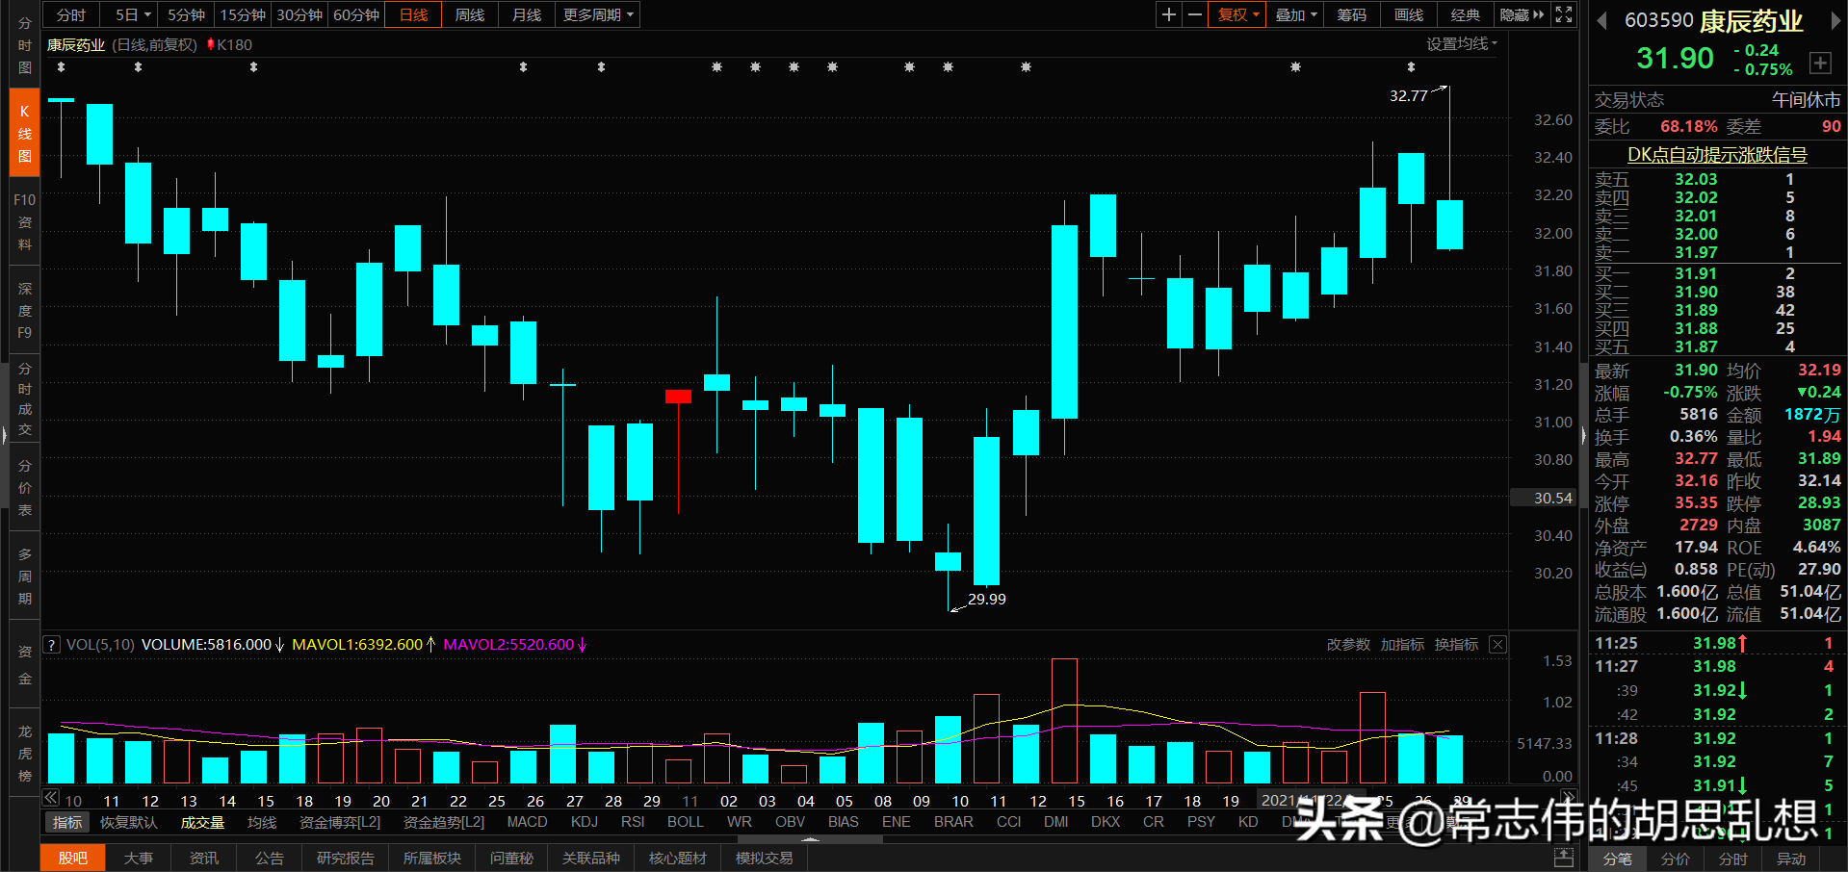1848x872 pixels.
Task: Open the 更多周期 period dropdown
Action: point(597,14)
